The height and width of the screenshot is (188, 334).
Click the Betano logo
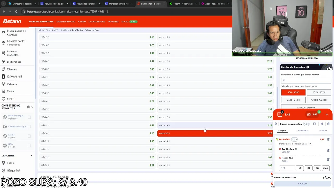click(x=12, y=21)
